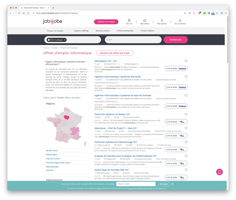Open Expert Base de Données DBA title
This screenshot has width=236, height=200.
(111, 170)
